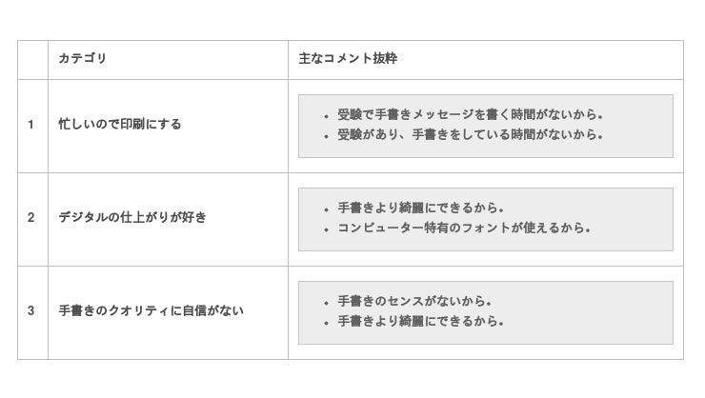
Task: Click the 忙しいので印刷にする category cell
Action: [120, 125]
